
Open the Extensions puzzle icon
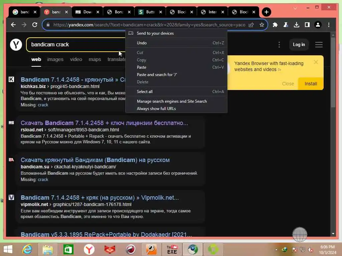[x=275, y=25]
